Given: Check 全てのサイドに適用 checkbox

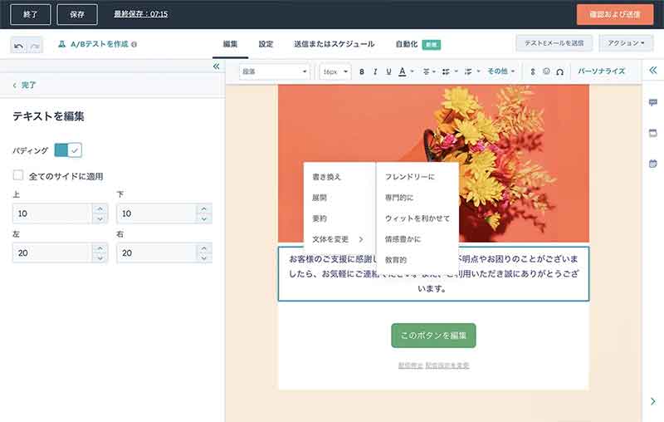Looking at the screenshot, I should click(18, 175).
